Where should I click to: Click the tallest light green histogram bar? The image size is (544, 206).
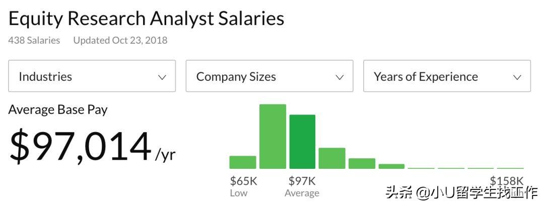[x=273, y=136]
